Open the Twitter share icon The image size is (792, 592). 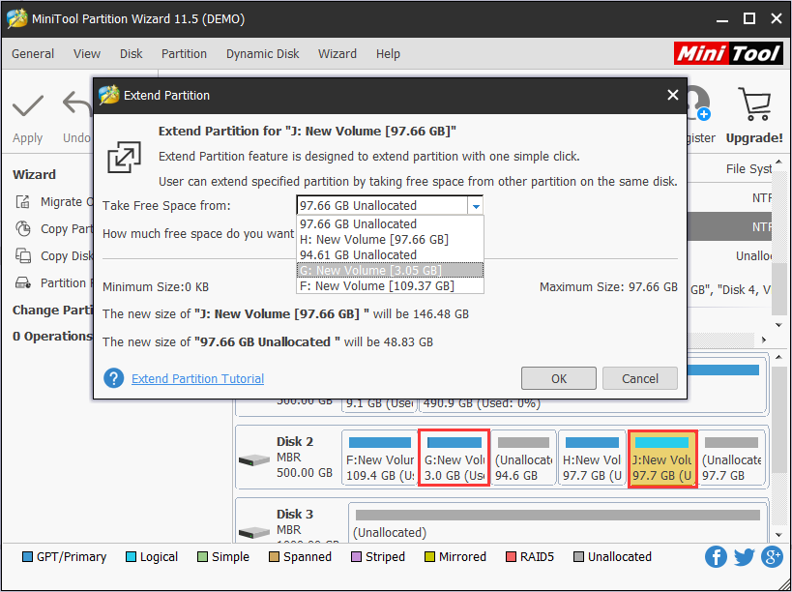coord(744,556)
